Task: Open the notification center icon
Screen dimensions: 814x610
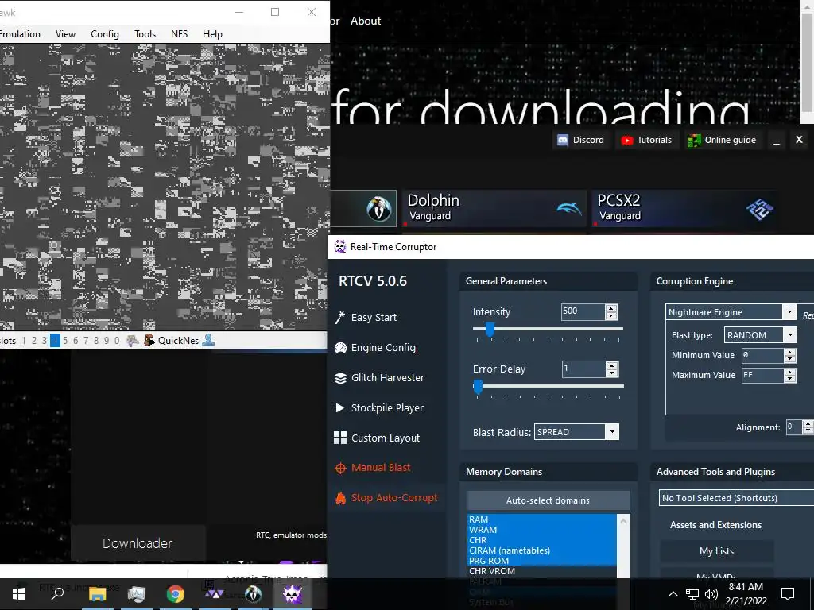Action: point(788,593)
